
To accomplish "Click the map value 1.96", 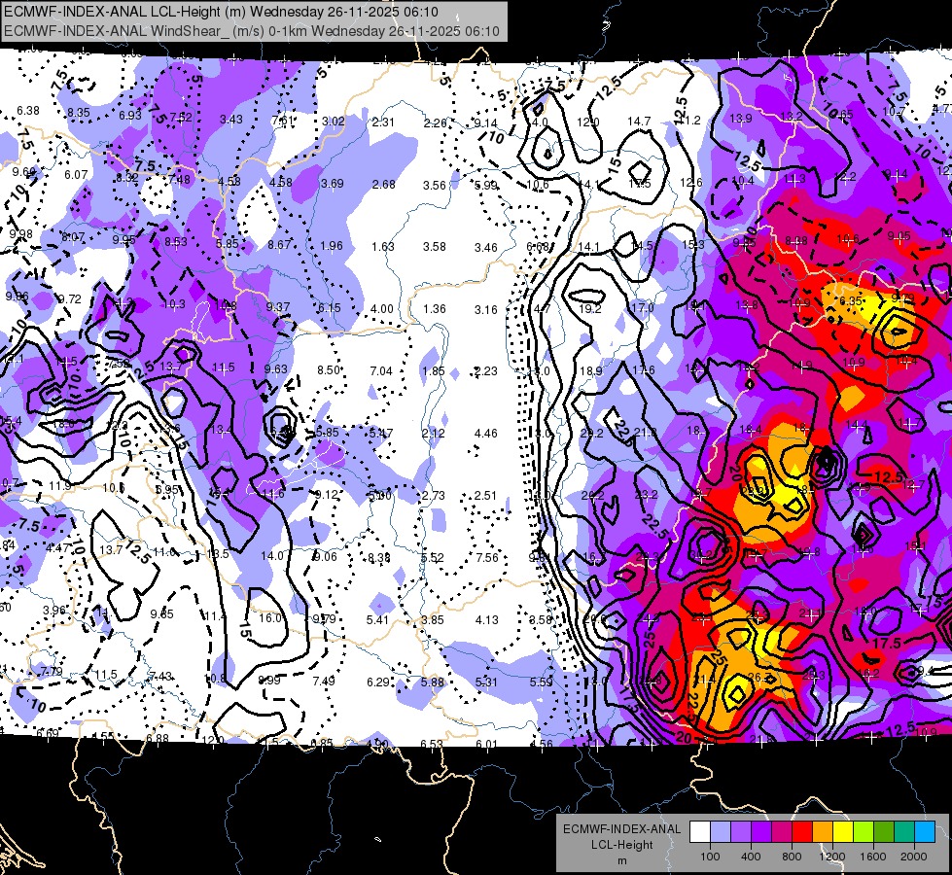I will pyautogui.click(x=332, y=246).
